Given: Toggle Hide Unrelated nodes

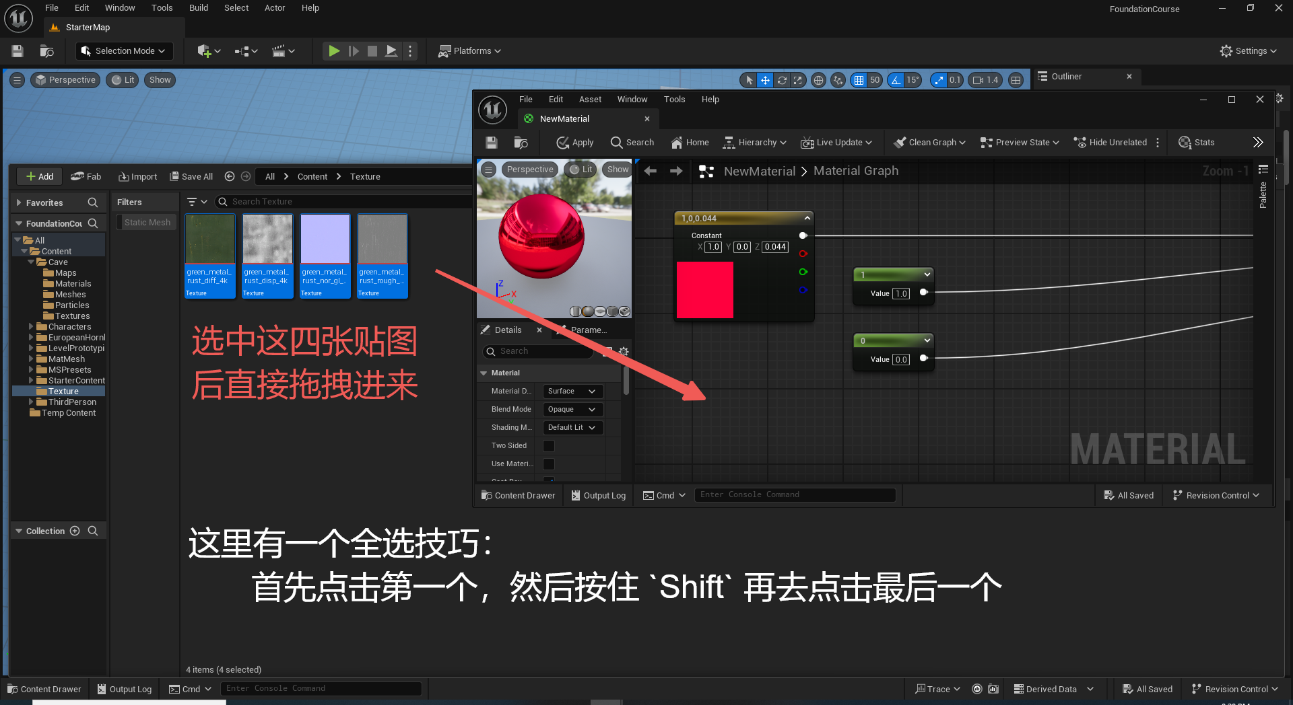Looking at the screenshot, I should [x=1110, y=143].
